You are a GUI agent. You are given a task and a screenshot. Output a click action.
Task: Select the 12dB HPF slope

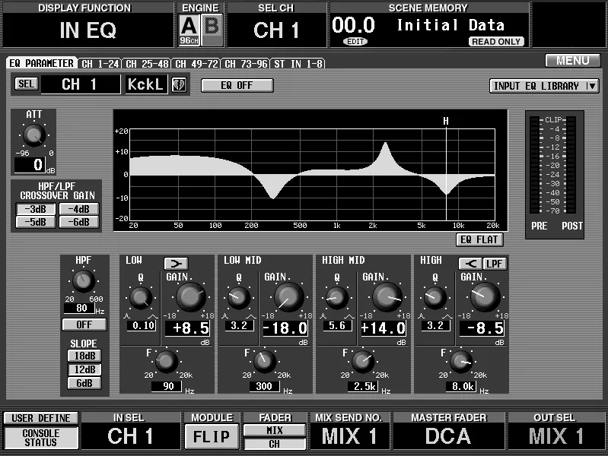[84, 369]
